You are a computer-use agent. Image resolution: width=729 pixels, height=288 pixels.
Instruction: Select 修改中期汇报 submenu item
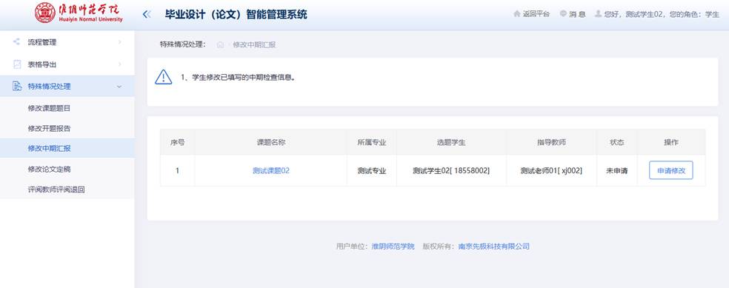point(67,148)
